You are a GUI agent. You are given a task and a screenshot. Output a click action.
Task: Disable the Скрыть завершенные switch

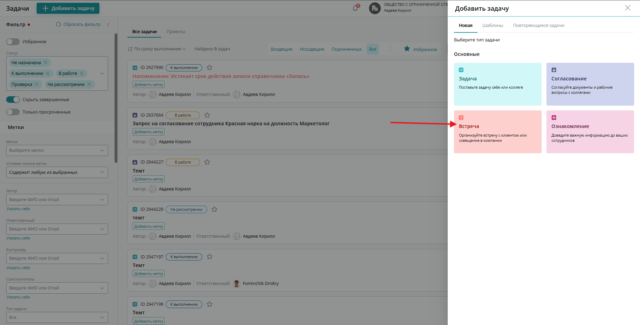13,100
